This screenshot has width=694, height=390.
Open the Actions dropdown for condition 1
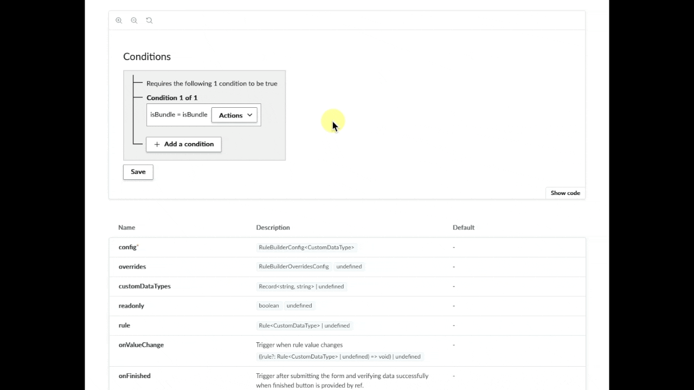(235, 115)
